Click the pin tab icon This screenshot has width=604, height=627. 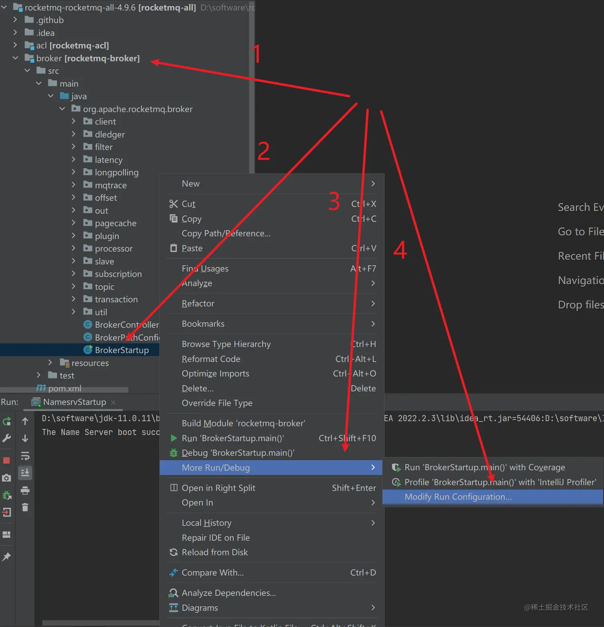click(7, 557)
